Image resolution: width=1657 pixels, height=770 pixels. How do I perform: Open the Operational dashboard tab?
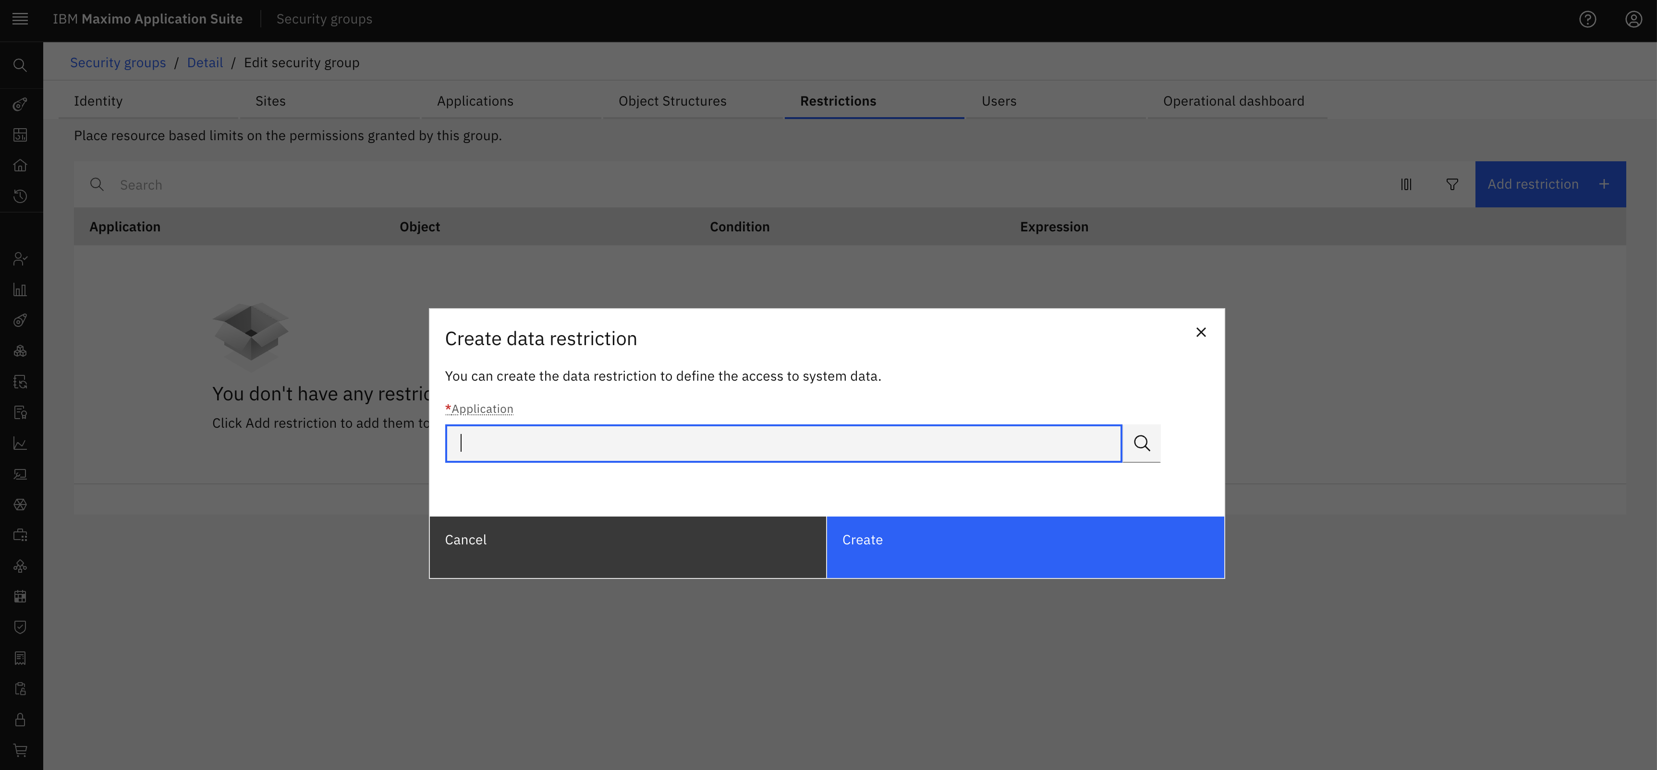point(1238,101)
